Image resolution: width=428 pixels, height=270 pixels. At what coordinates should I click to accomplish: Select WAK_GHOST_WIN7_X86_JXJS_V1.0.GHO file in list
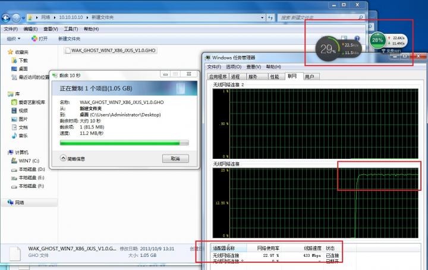[111, 51]
